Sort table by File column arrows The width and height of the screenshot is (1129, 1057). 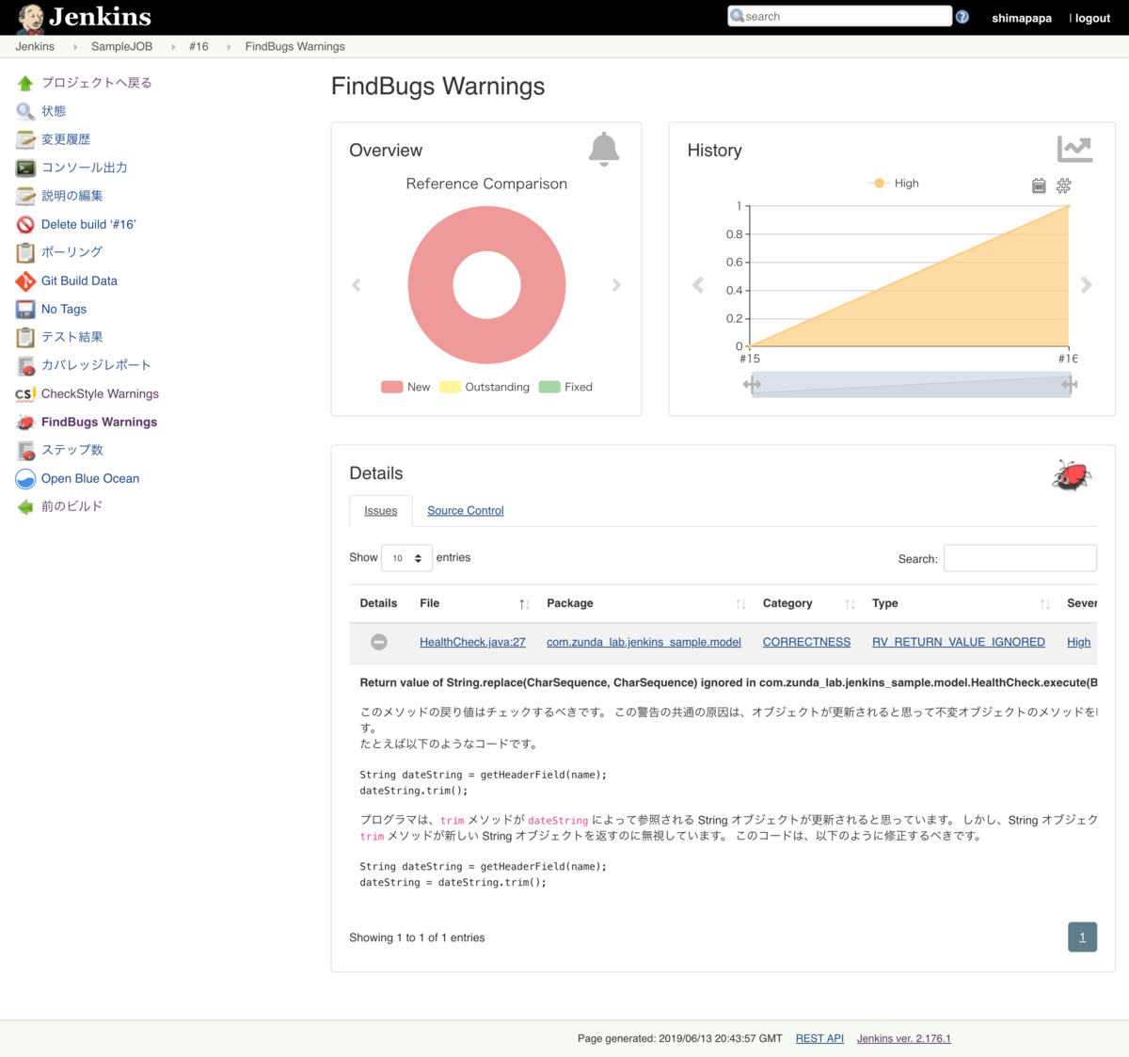point(524,604)
